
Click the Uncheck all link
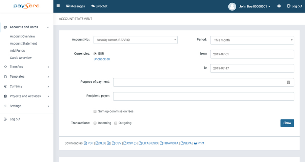point(102,59)
